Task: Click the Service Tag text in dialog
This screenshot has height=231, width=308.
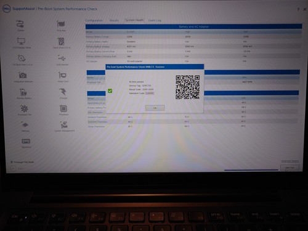Action: (140, 86)
